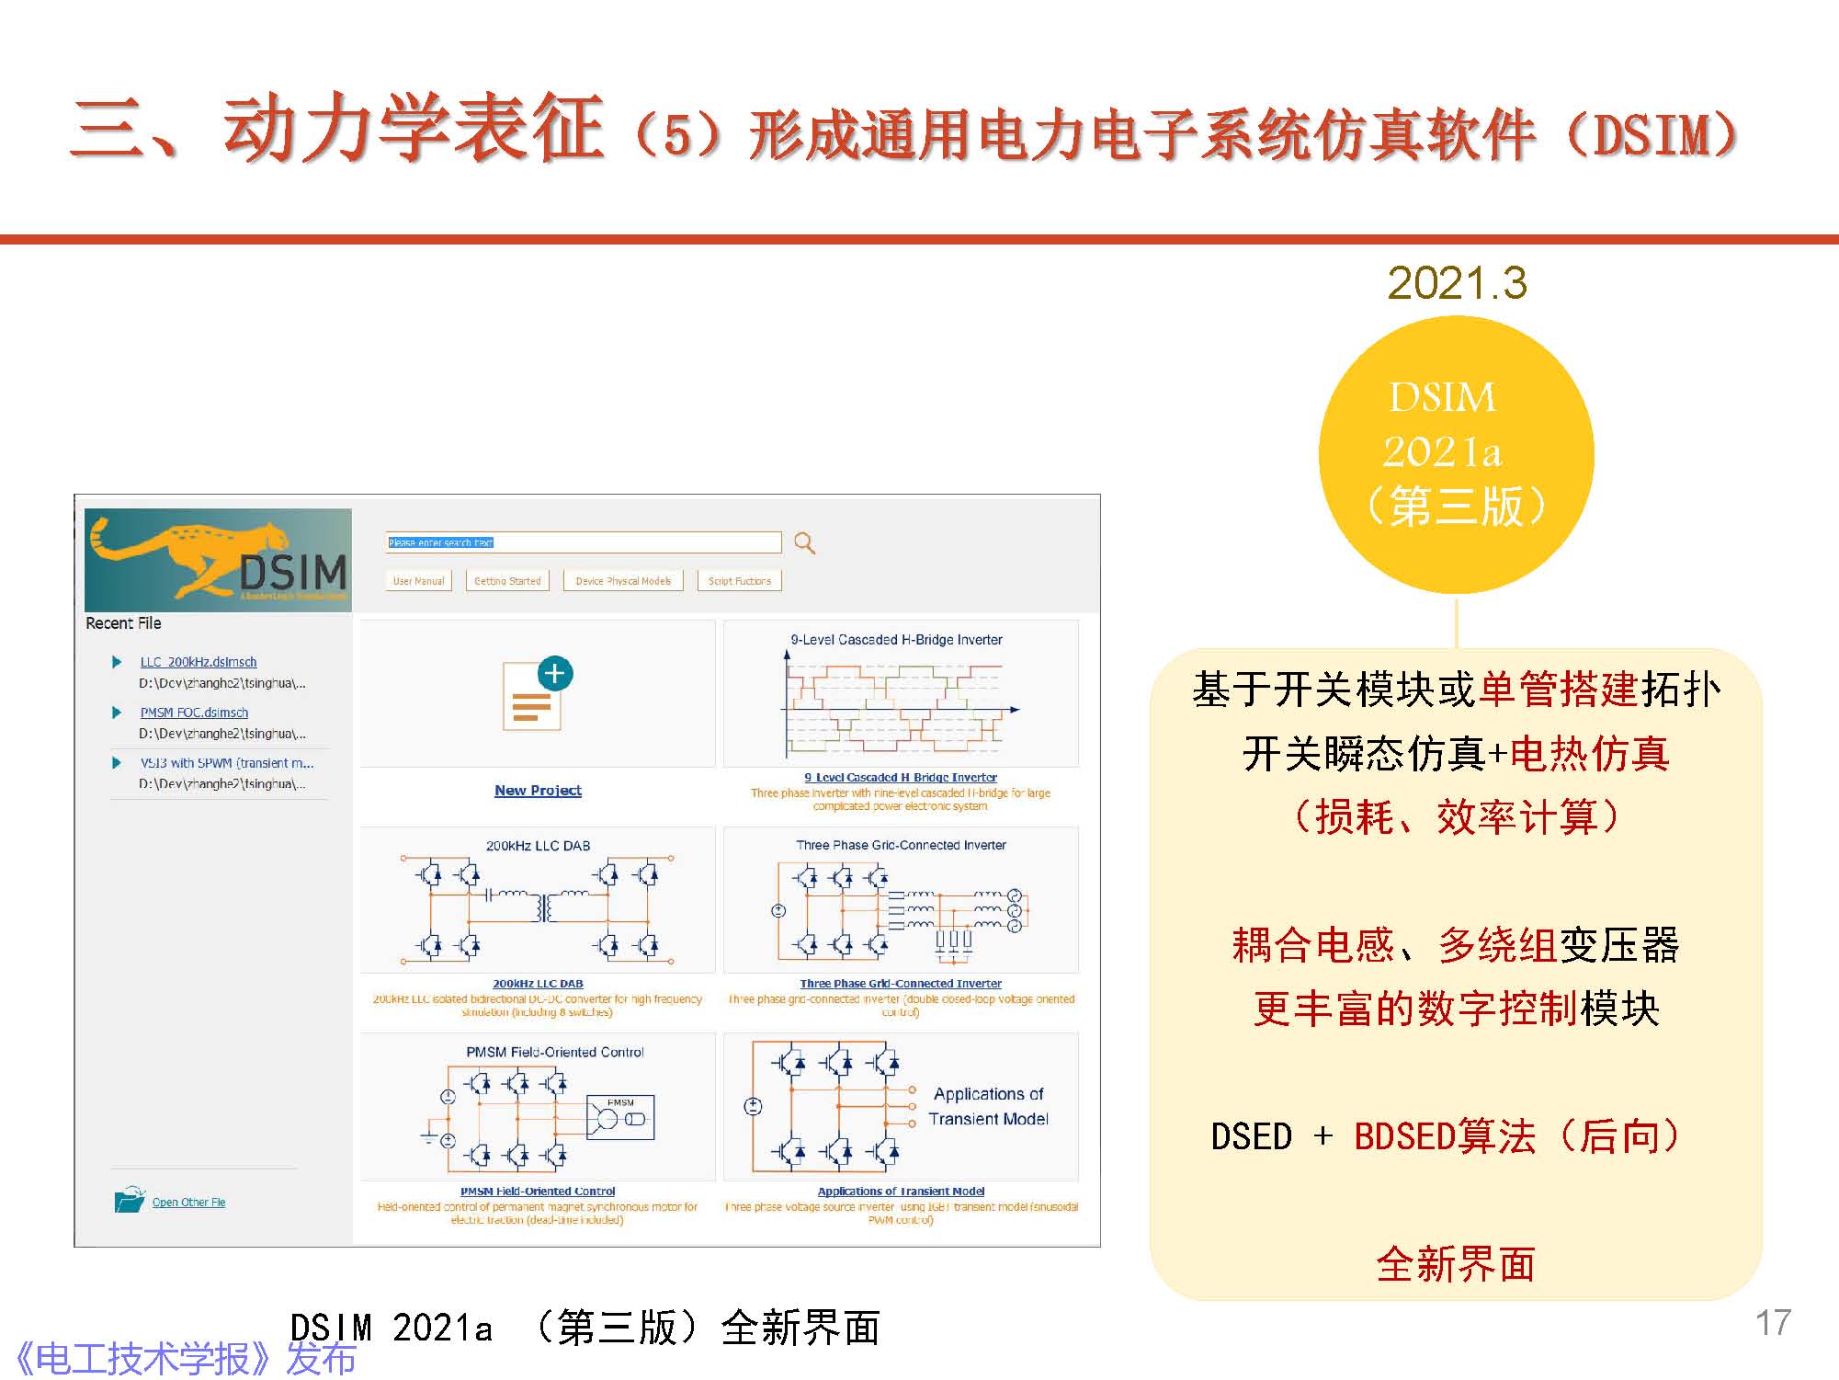Click the New Project document plus icon
This screenshot has width=1839, height=1380.
tap(538, 694)
